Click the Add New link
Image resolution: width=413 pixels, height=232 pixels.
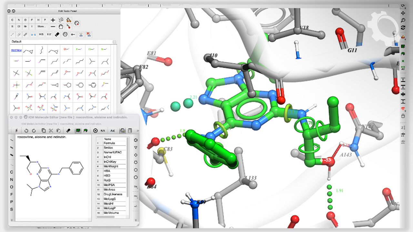16,50
